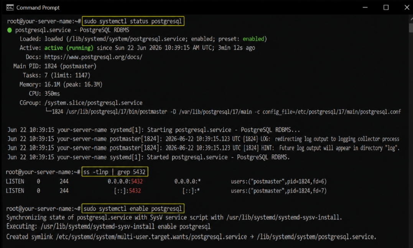Click the green postgresql.service status dot

coord(10,30)
